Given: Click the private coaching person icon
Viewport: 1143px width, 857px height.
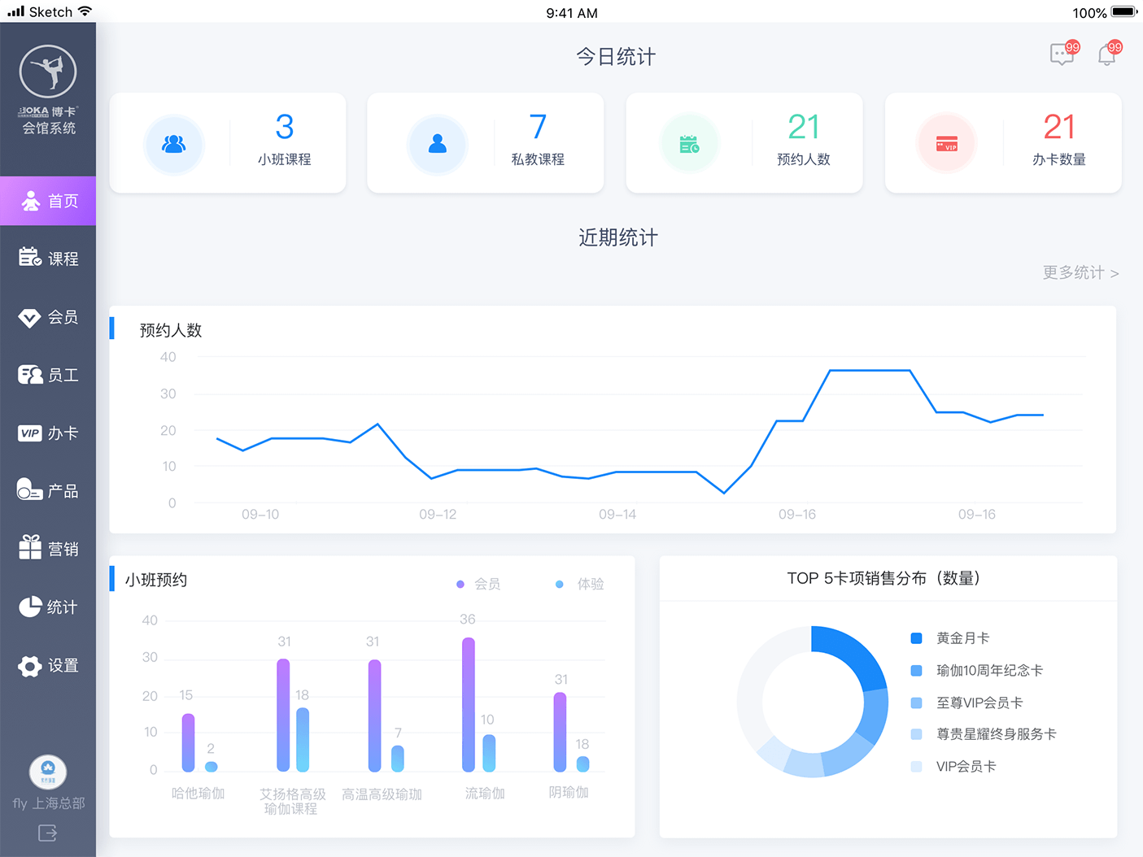Looking at the screenshot, I should tap(438, 144).
